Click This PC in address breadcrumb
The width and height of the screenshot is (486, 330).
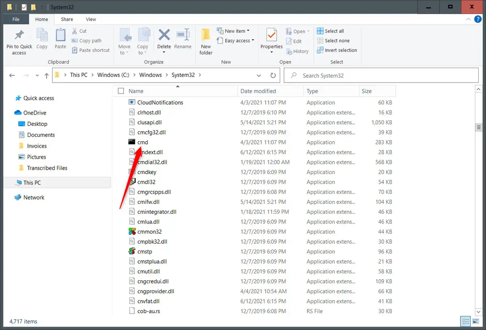[79, 75]
